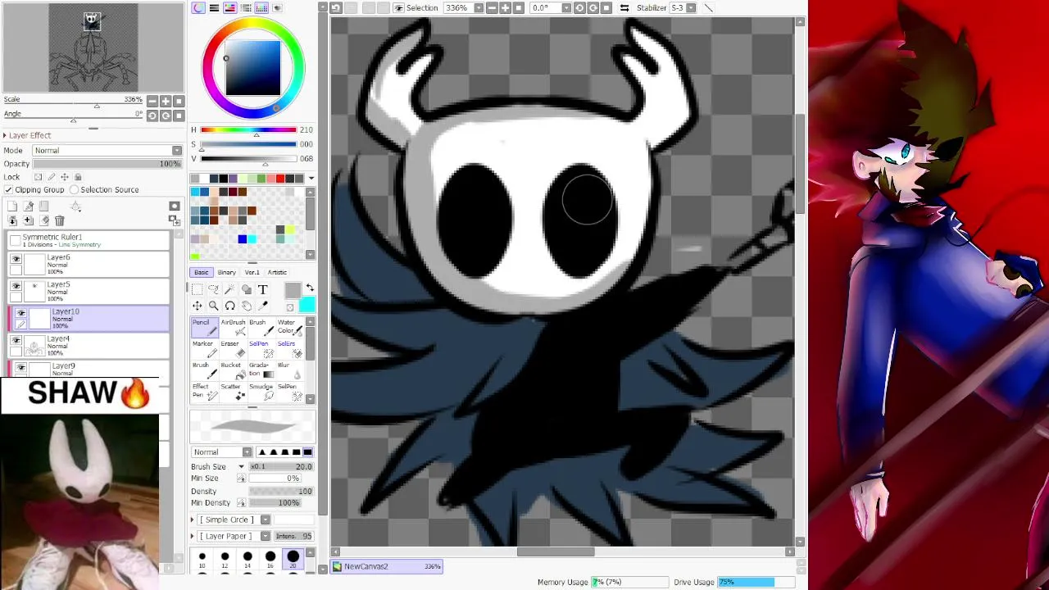This screenshot has height=590, width=1049.
Task: Select the Zoom magnifier tool
Action: 214,306
